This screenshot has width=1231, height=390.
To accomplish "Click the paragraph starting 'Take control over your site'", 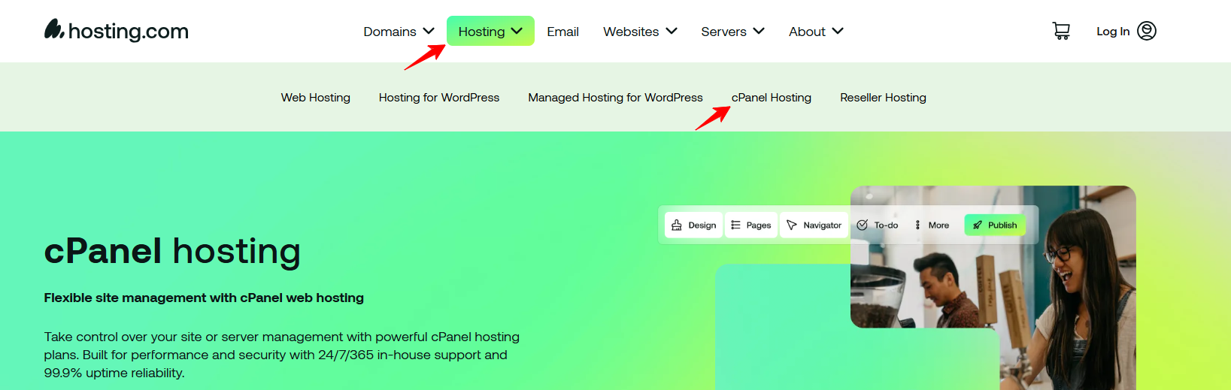I will point(282,355).
